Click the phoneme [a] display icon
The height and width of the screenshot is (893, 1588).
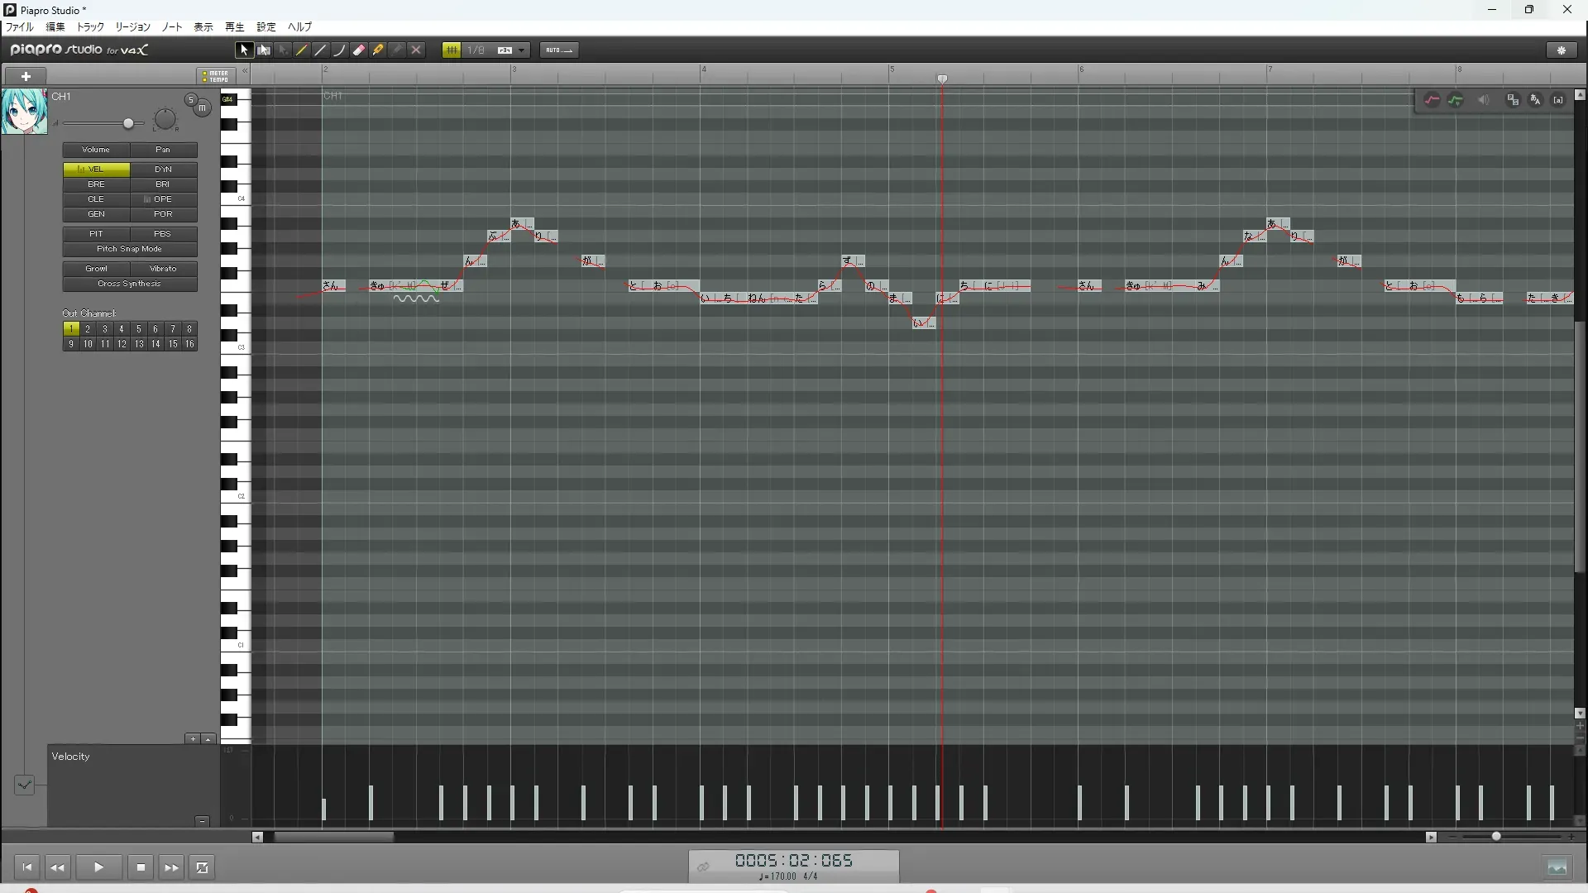pos(1558,100)
